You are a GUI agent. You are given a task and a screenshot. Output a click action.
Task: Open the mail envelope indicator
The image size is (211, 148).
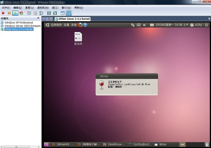point(152,25)
